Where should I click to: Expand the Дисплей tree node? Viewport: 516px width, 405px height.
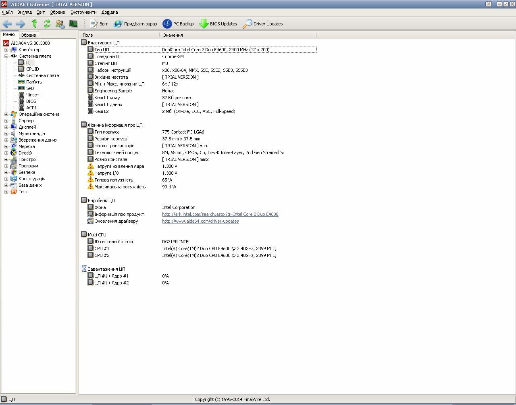(x=6, y=127)
